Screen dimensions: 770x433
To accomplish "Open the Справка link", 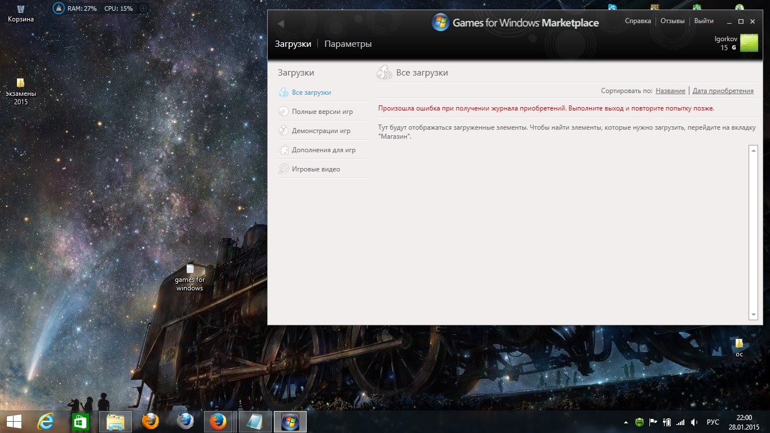I will pyautogui.click(x=638, y=21).
